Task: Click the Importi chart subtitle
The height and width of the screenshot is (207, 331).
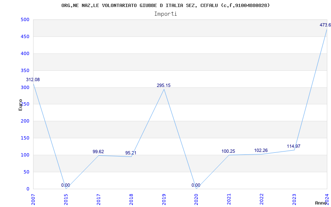Action: [165, 14]
